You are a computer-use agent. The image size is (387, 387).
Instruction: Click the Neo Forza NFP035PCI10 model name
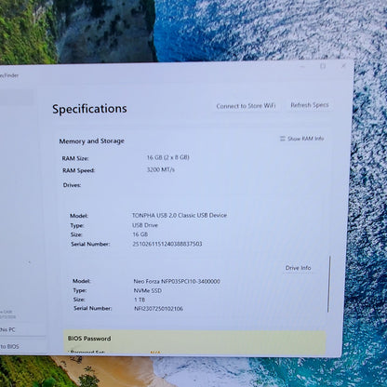177,281
